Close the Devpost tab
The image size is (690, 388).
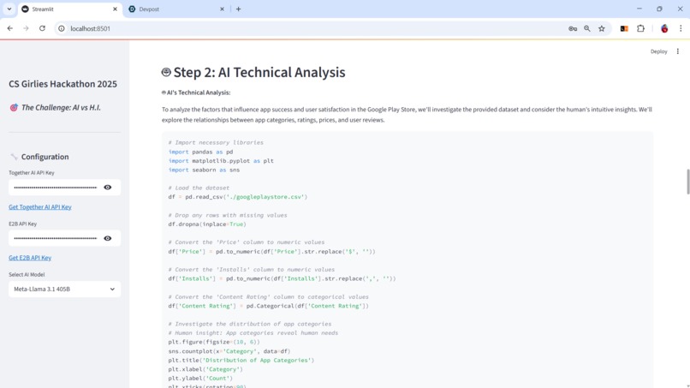pyautogui.click(x=222, y=9)
